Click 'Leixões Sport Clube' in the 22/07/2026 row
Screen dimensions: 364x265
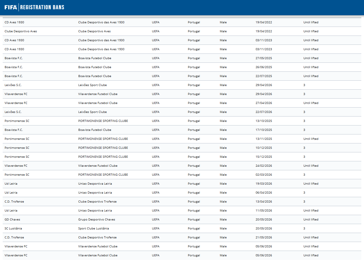coord(92,112)
